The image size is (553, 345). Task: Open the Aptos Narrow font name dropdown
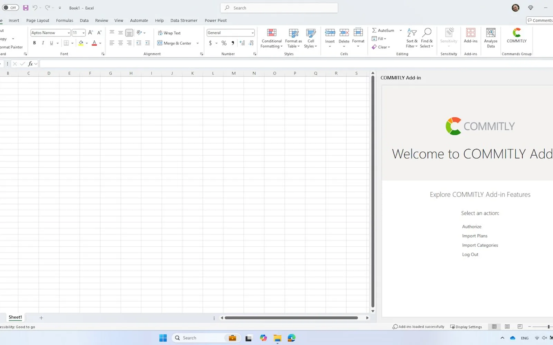coord(69,33)
